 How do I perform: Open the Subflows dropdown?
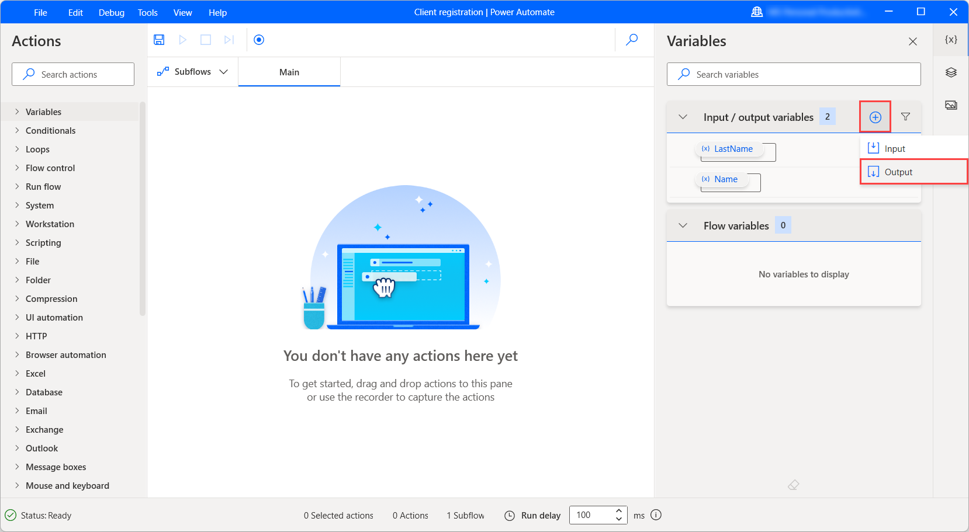click(x=224, y=71)
